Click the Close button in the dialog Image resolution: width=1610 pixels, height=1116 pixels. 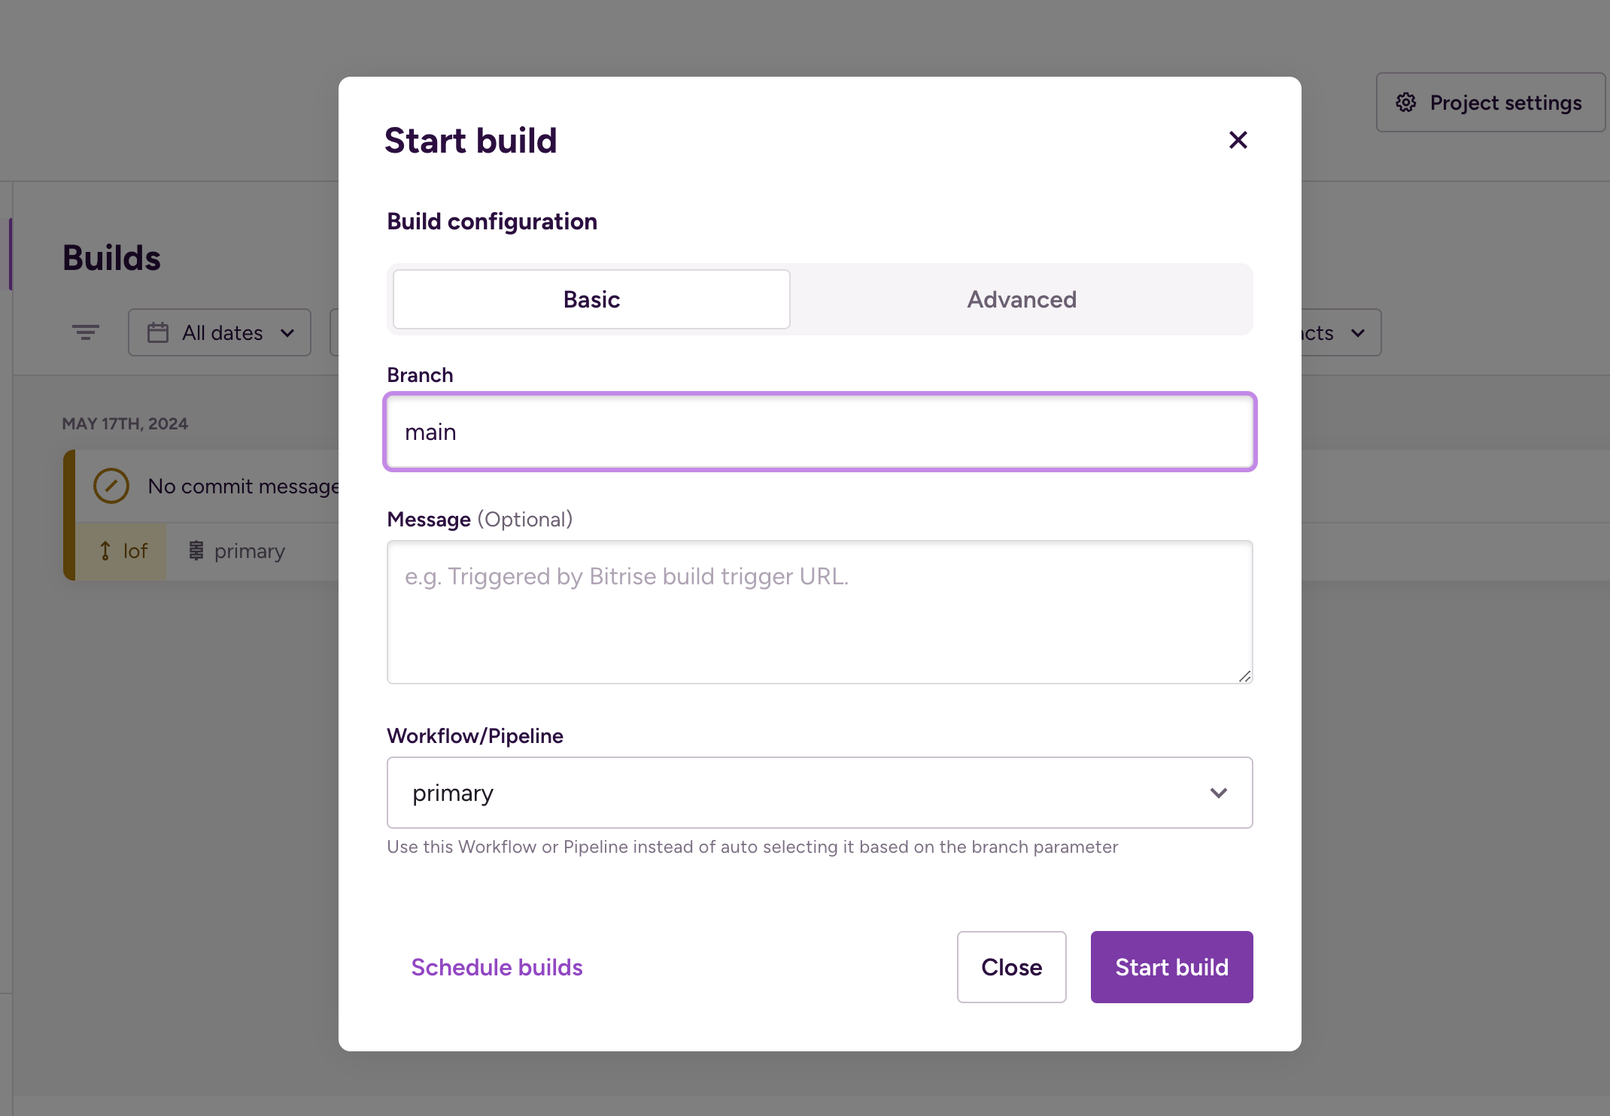click(1011, 966)
